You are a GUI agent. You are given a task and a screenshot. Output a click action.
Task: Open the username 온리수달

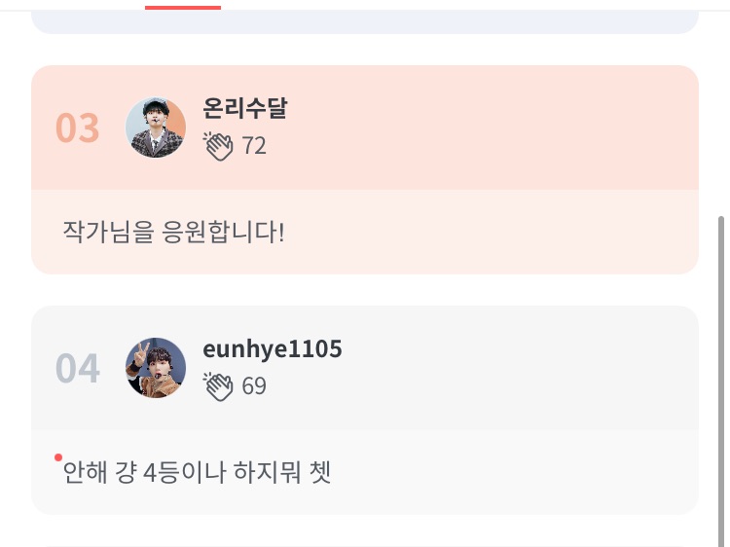coord(244,109)
